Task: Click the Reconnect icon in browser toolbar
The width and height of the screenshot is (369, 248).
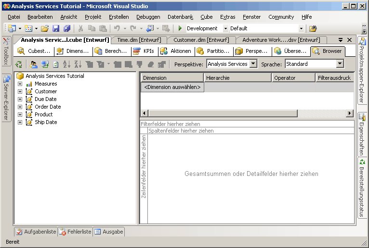Action: (x=19, y=64)
